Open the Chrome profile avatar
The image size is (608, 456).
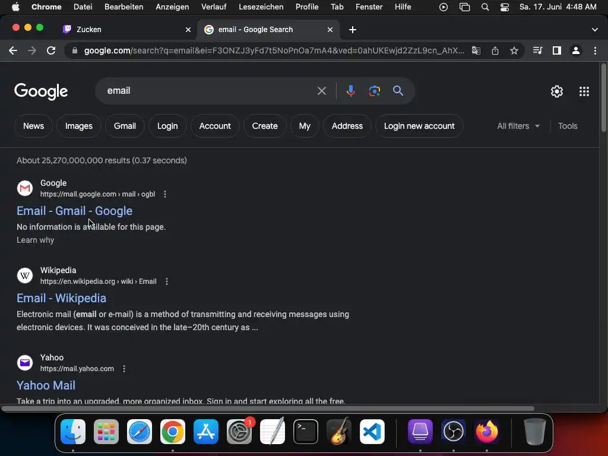coord(576,50)
